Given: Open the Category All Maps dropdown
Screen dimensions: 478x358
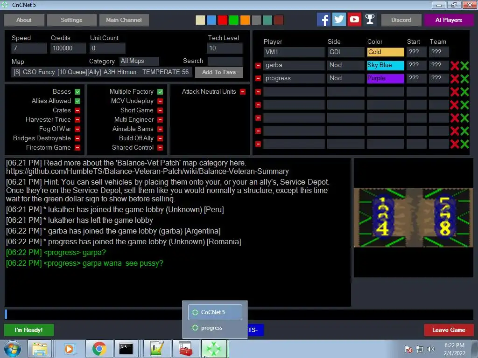Looking at the screenshot, I should pyautogui.click(x=139, y=61).
